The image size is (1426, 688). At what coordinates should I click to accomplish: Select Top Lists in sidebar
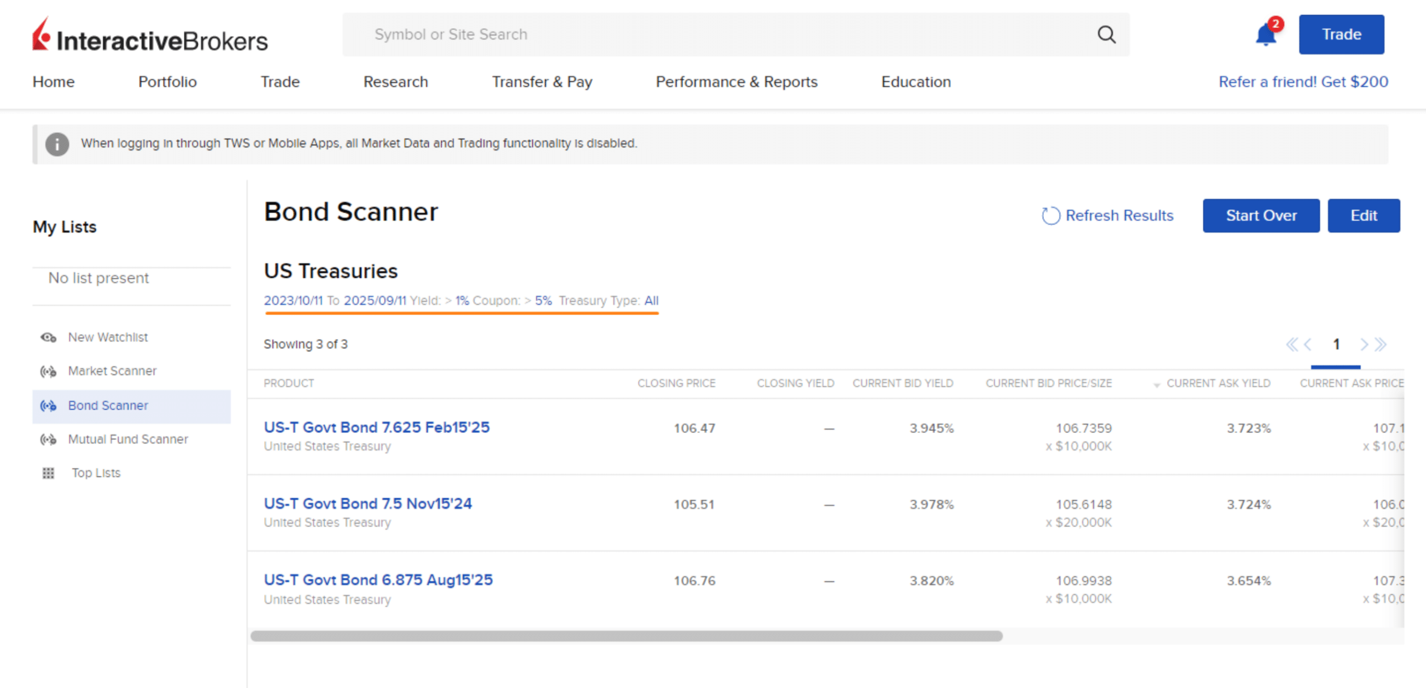tap(96, 473)
